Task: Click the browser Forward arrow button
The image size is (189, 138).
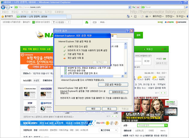Action: [x=8, y=7]
